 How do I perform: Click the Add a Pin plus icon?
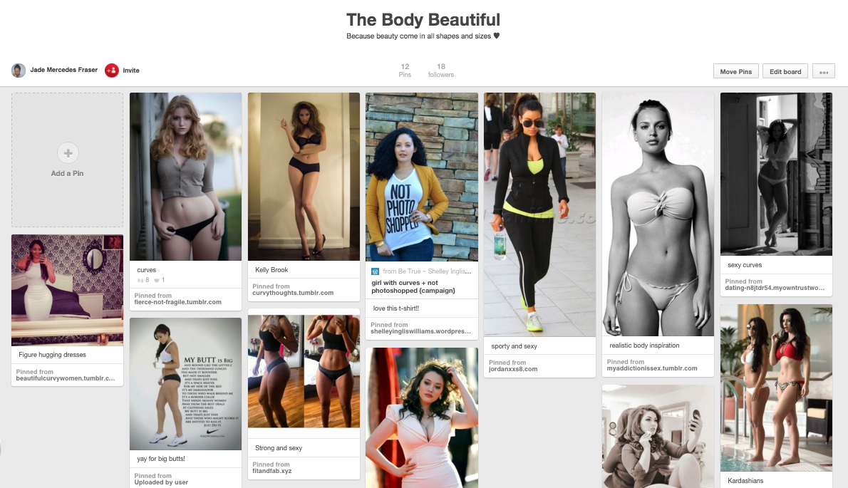click(x=68, y=153)
